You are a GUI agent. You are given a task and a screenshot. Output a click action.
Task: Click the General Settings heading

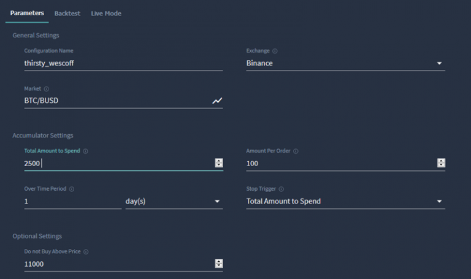(36, 36)
